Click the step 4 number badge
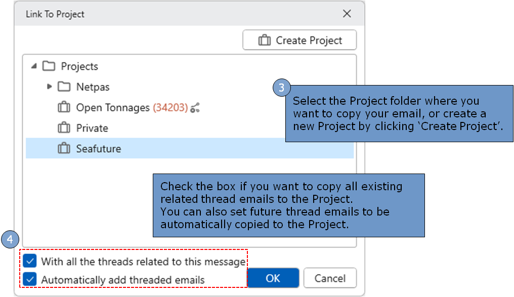Viewport: 514px width, 297px height. [x=9, y=239]
